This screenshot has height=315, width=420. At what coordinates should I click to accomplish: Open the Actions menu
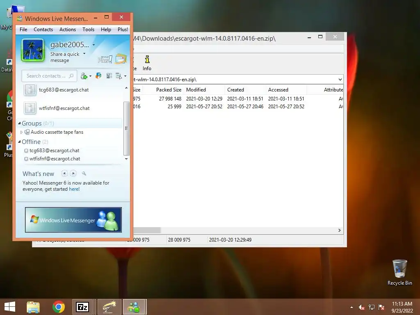[x=68, y=30]
